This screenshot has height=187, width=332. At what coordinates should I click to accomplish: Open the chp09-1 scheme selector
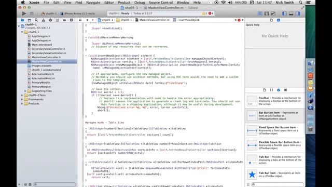tap(49, 14)
